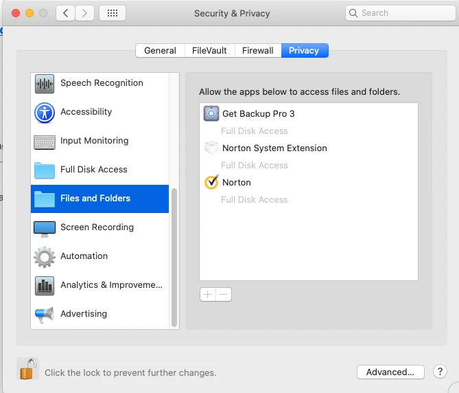Open help with the question mark button
The image size is (459, 393).
tap(440, 372)
